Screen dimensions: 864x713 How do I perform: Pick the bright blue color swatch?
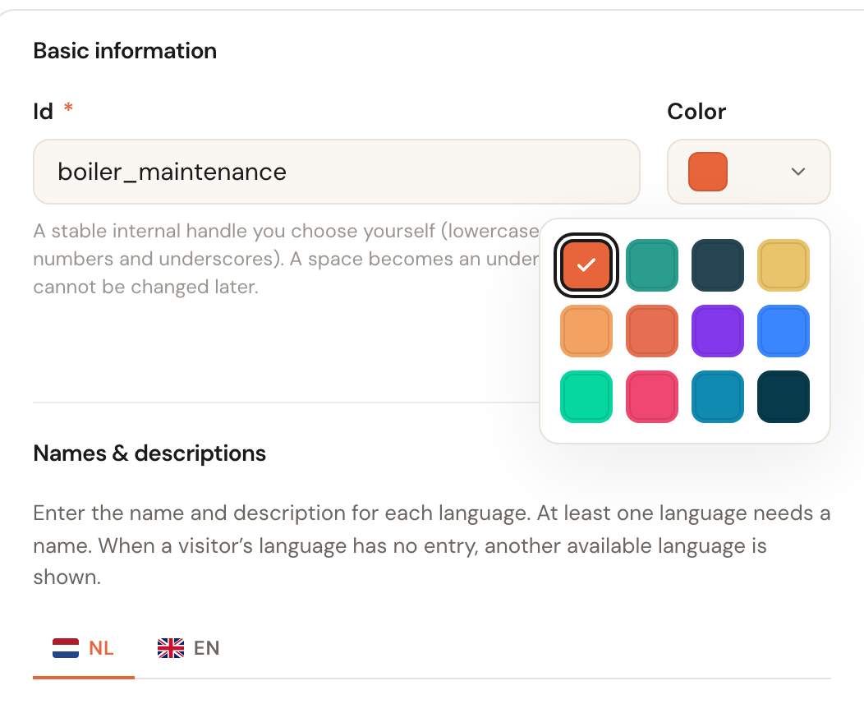pyautogui.click(x=784, y=331)
